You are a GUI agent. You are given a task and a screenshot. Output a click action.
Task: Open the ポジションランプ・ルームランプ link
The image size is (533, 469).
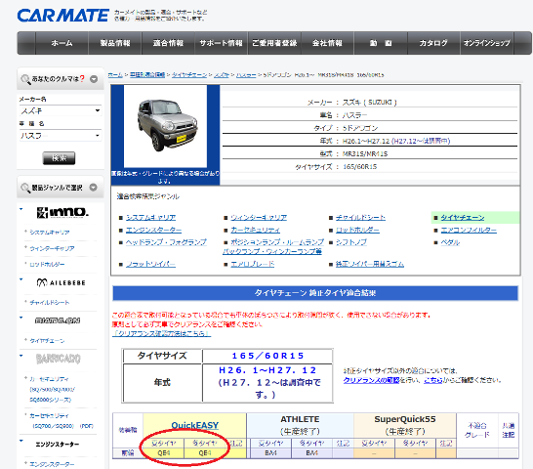(277, 242)
